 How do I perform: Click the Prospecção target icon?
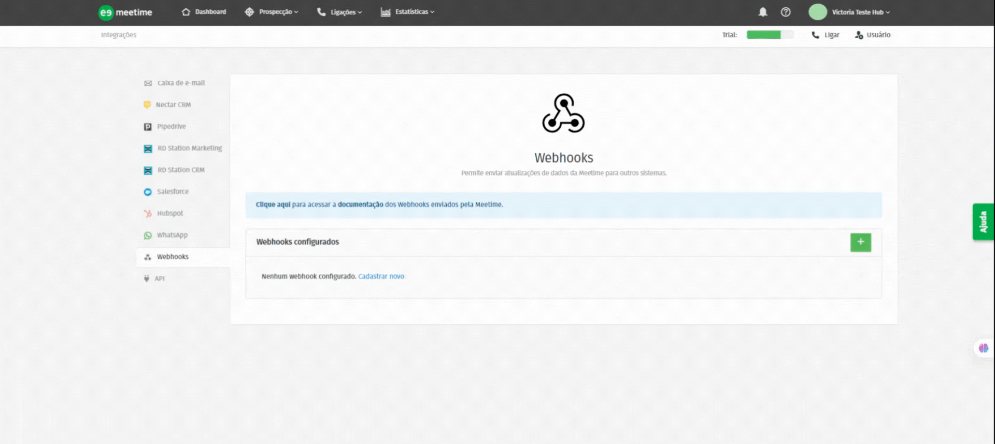[x=249, y=12]
